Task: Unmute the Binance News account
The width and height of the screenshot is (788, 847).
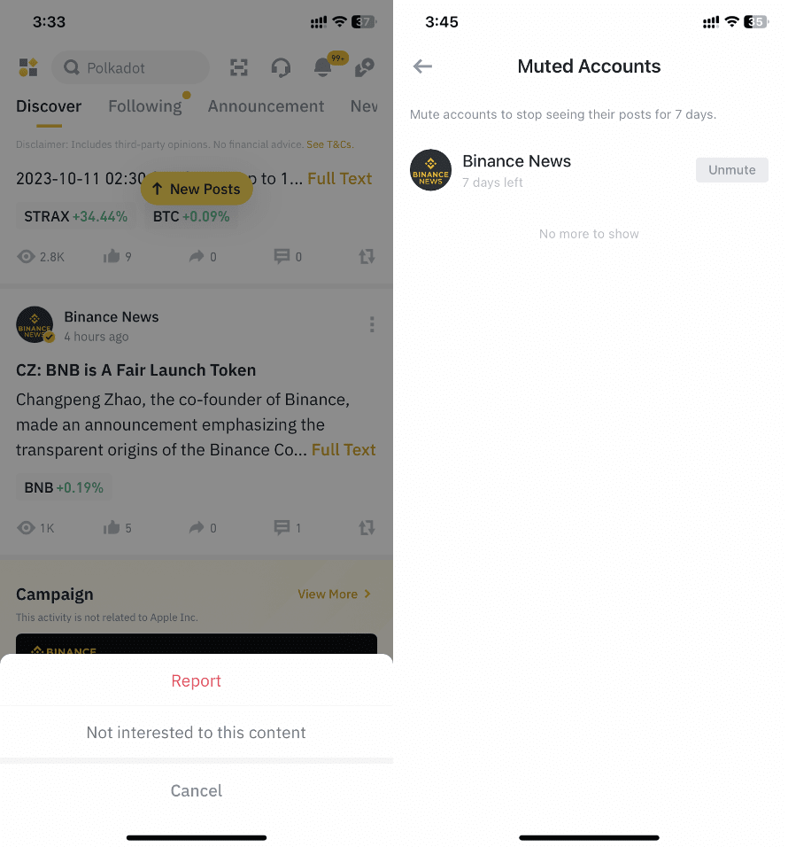Action: click(732, 170)
